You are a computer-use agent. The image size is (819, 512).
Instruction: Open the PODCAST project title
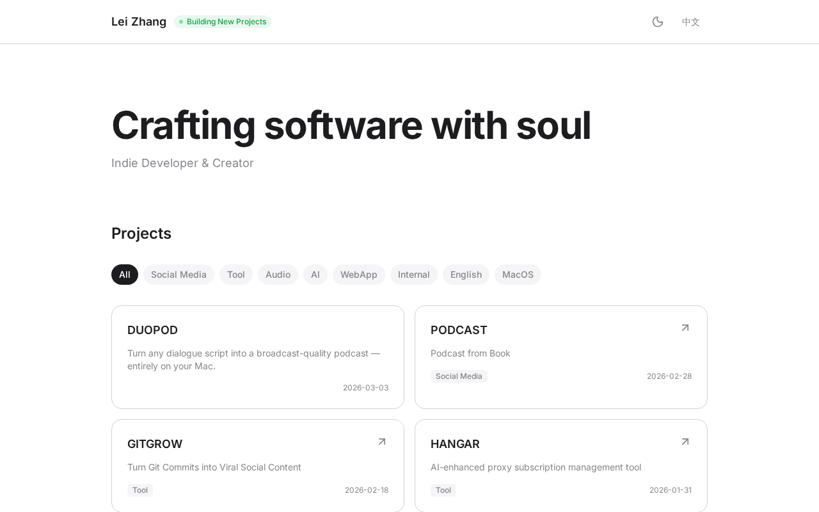pos(459,330)
